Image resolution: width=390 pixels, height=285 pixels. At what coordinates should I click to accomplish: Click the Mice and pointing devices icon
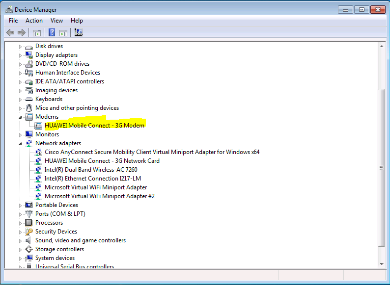tap(29, 108)
